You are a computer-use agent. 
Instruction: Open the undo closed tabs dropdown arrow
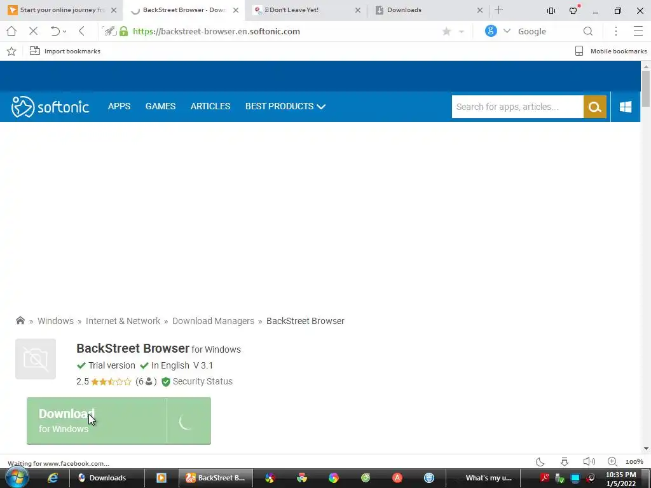click(x=65, y=32)
